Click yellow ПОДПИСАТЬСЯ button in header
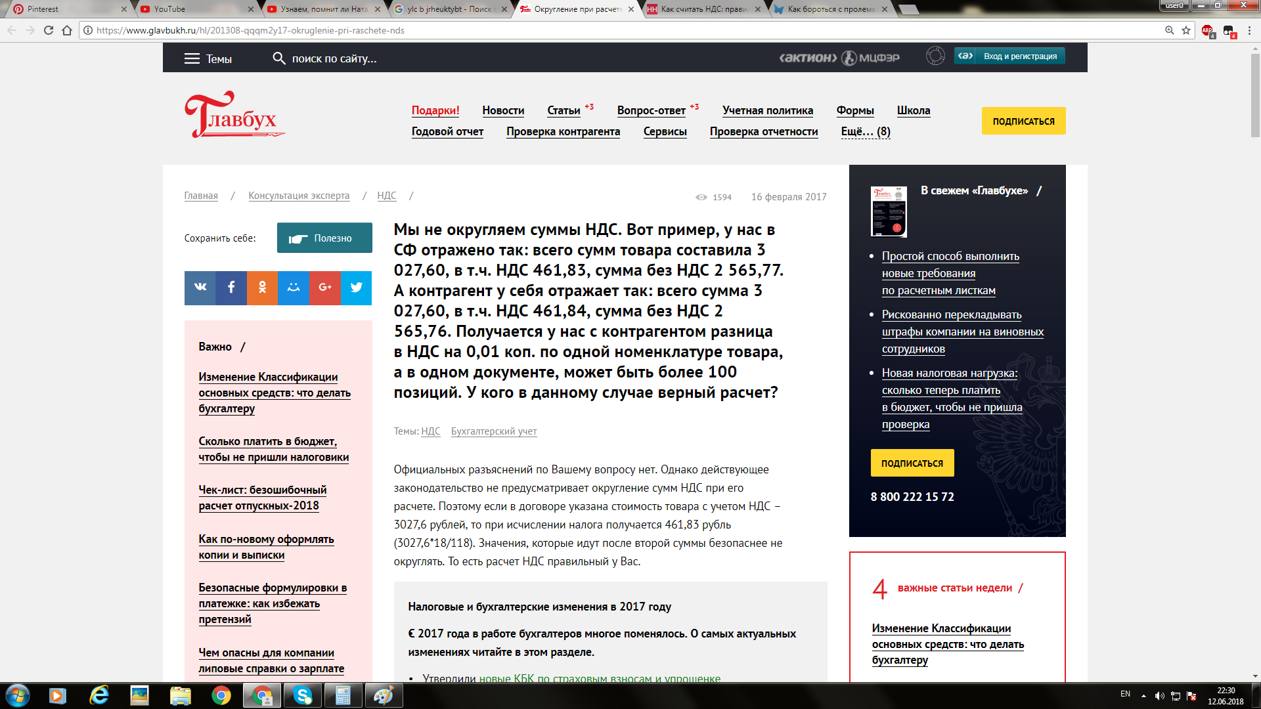Screen dimensions: 1261x709 click(1023, 121)
